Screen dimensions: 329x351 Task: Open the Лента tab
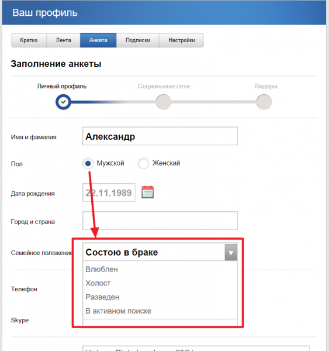tap(63, 40)
